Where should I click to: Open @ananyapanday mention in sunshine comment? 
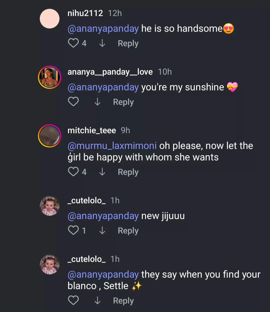coord(103,87)
